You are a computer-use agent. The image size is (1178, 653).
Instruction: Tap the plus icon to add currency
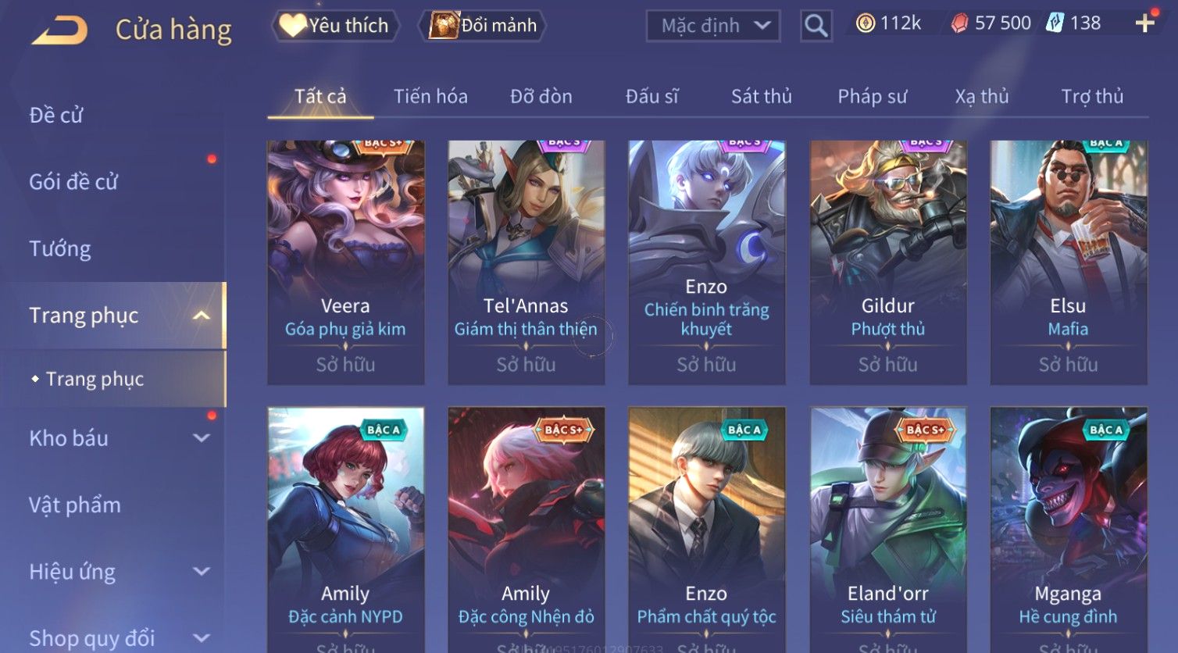click(1144, 23)
